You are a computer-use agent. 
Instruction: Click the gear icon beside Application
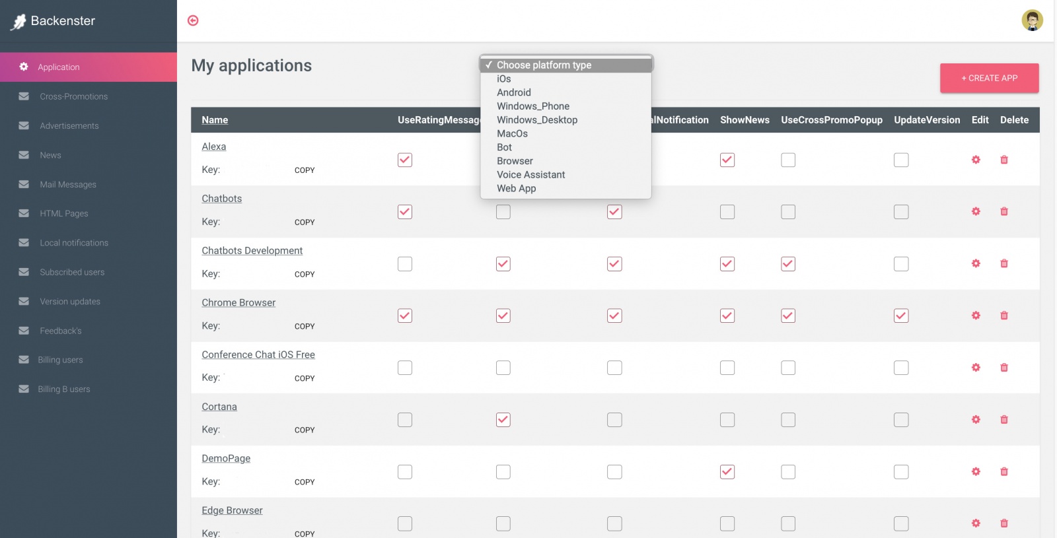[x=24, y=67]
